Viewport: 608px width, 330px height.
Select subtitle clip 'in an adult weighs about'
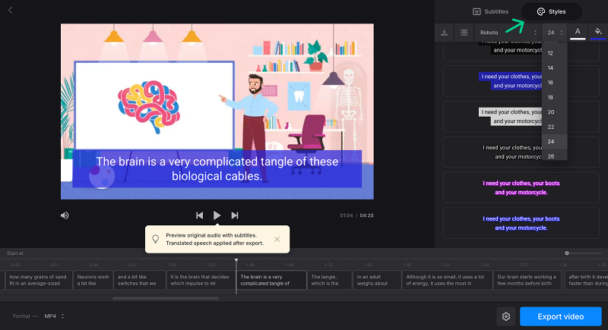point(377,280)
